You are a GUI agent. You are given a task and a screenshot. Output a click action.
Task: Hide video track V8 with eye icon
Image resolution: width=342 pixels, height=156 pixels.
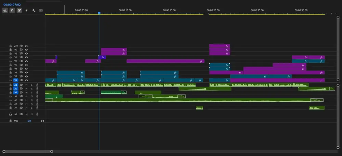coord(26,53)
